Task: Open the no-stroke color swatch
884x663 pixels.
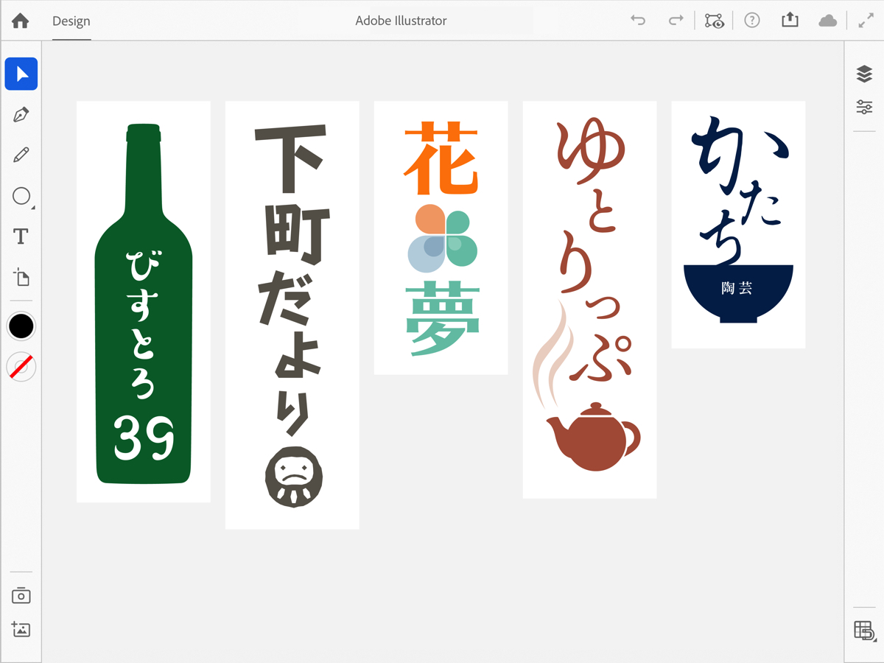Action: (21, 366)
